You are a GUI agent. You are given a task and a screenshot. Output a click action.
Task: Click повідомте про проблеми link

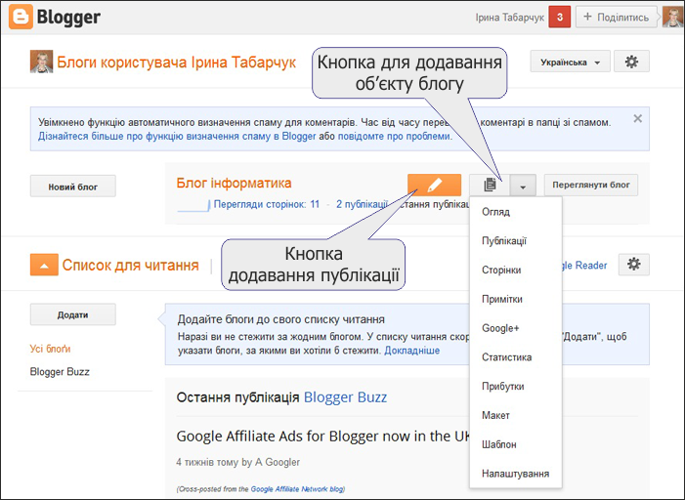(394, 137)
